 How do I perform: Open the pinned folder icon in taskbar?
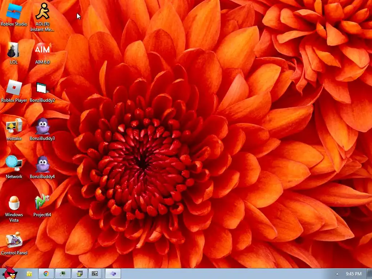[29, 274]
